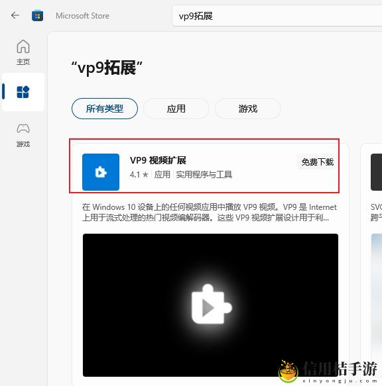Open the VP9 extension preview thumbnail

click(210, 305)
